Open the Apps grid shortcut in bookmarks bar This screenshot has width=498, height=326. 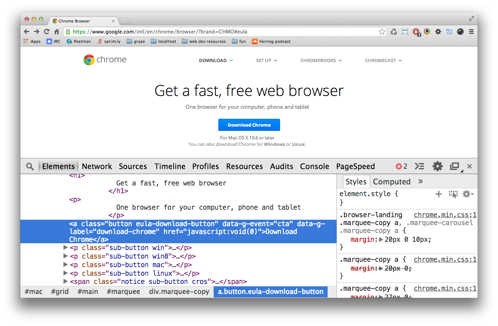[x=32, y=41]
